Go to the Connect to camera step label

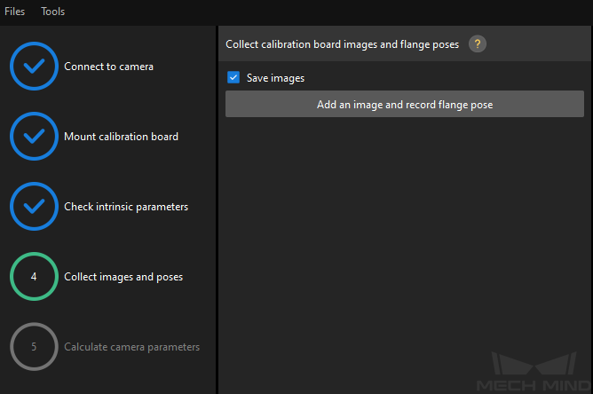(x=109, y=67)
